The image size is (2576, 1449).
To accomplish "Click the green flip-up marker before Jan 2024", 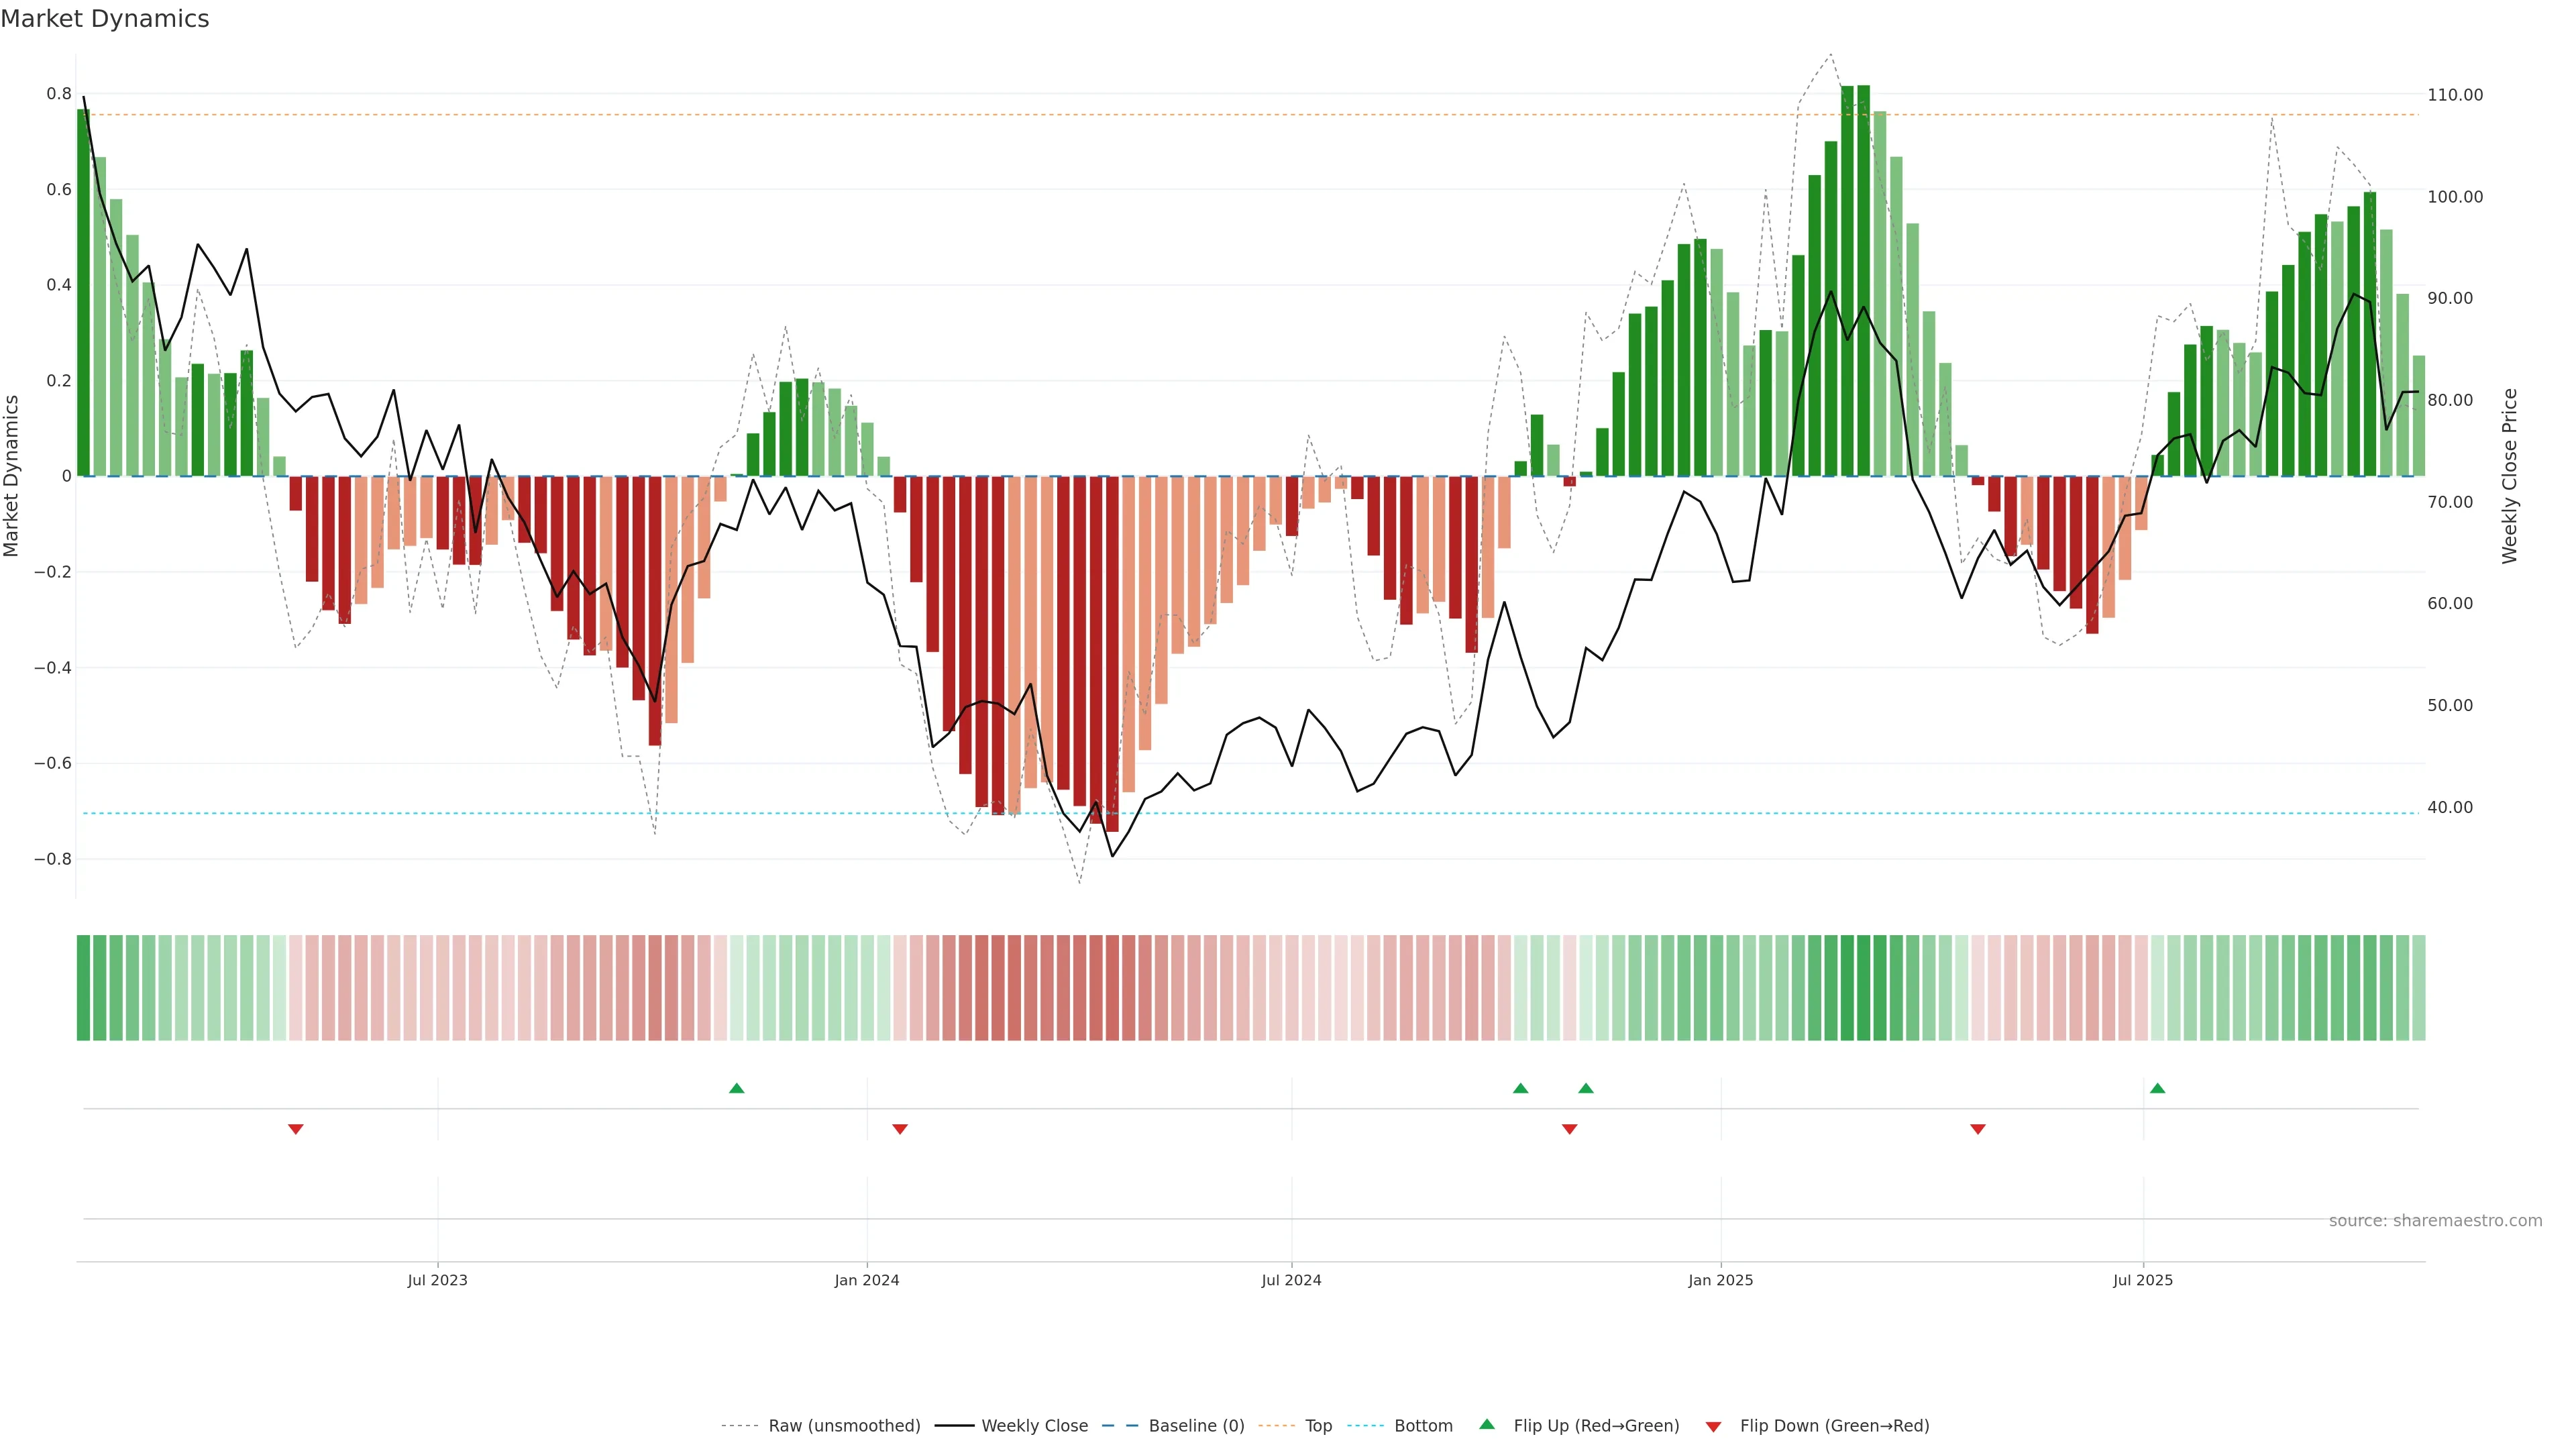I will click(736, 1088).
